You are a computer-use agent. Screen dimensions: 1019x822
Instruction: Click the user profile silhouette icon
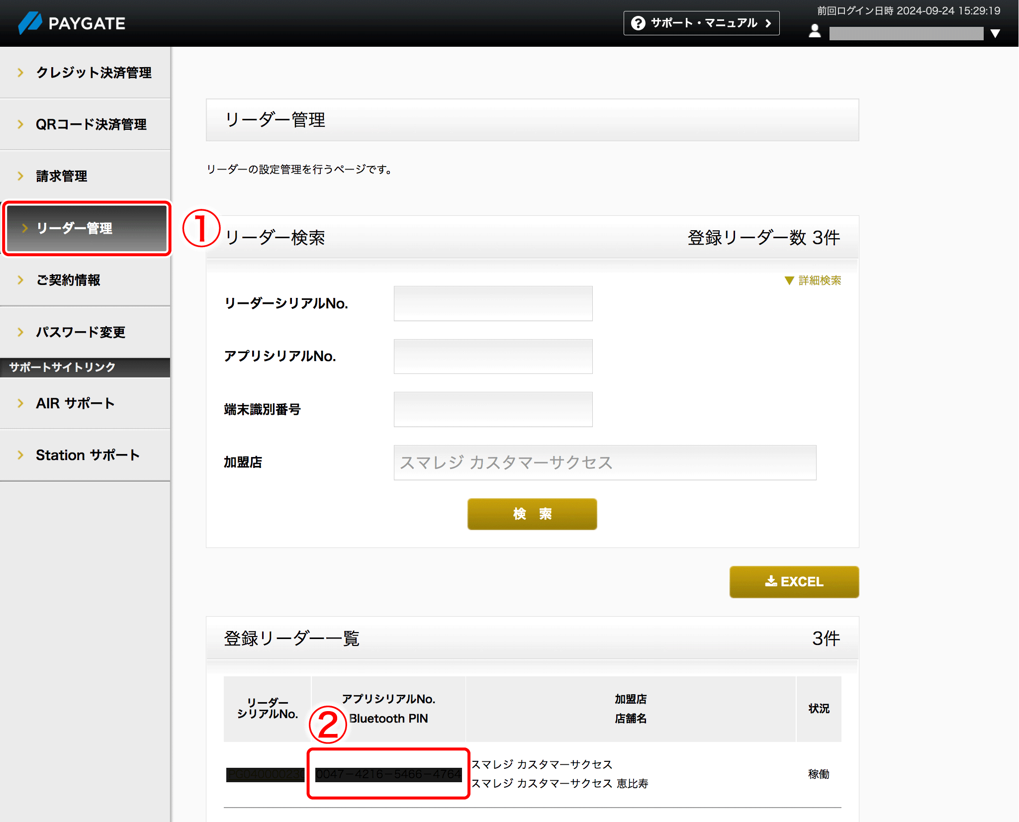click(815, 31)
